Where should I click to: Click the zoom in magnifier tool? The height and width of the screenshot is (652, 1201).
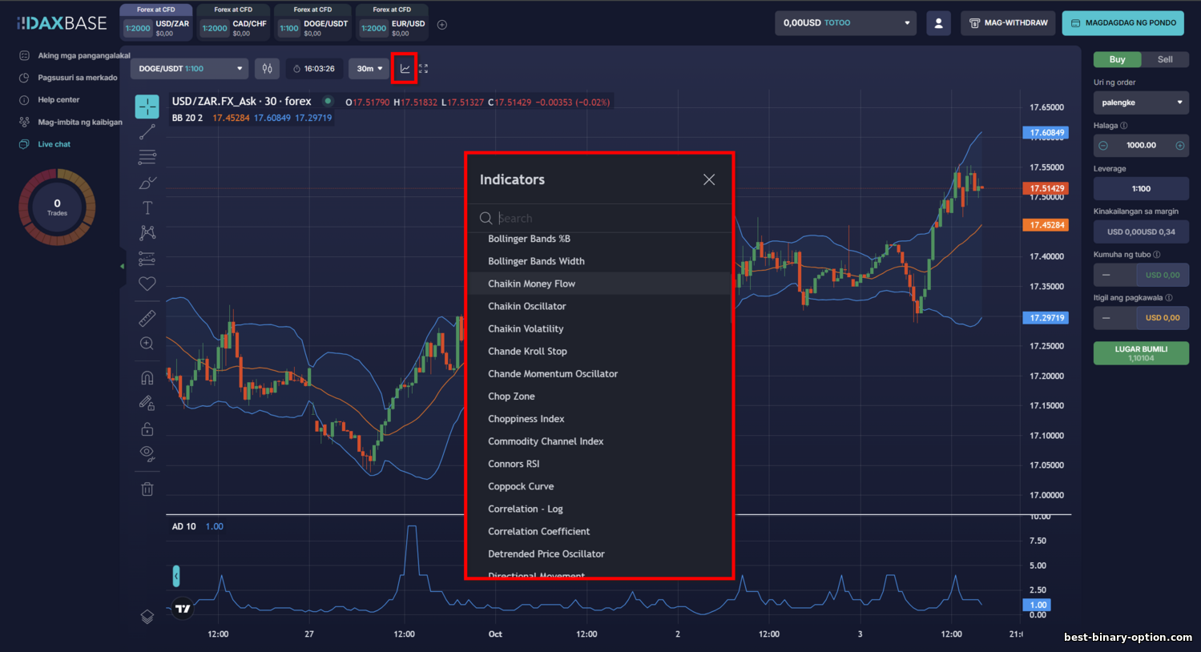(x=147, y=344)
